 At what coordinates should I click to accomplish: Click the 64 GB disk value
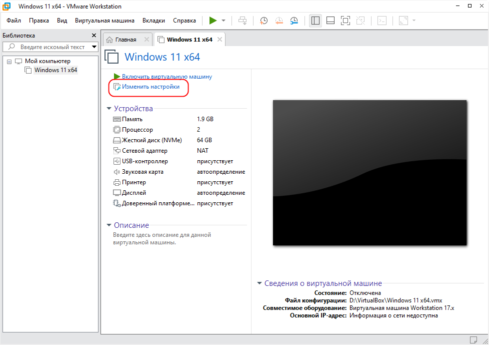point(204,140)
